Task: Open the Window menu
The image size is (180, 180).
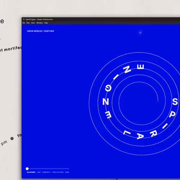Action: (x=40, y=23)
